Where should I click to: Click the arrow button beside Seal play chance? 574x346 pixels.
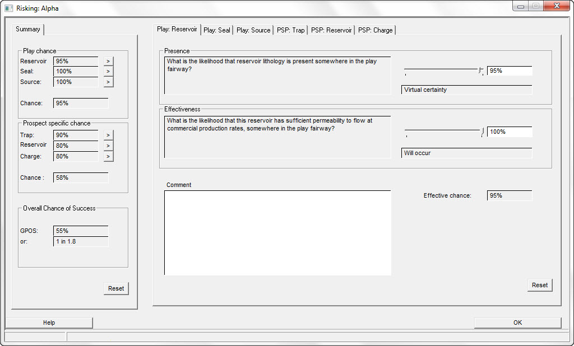coord(108,72)
